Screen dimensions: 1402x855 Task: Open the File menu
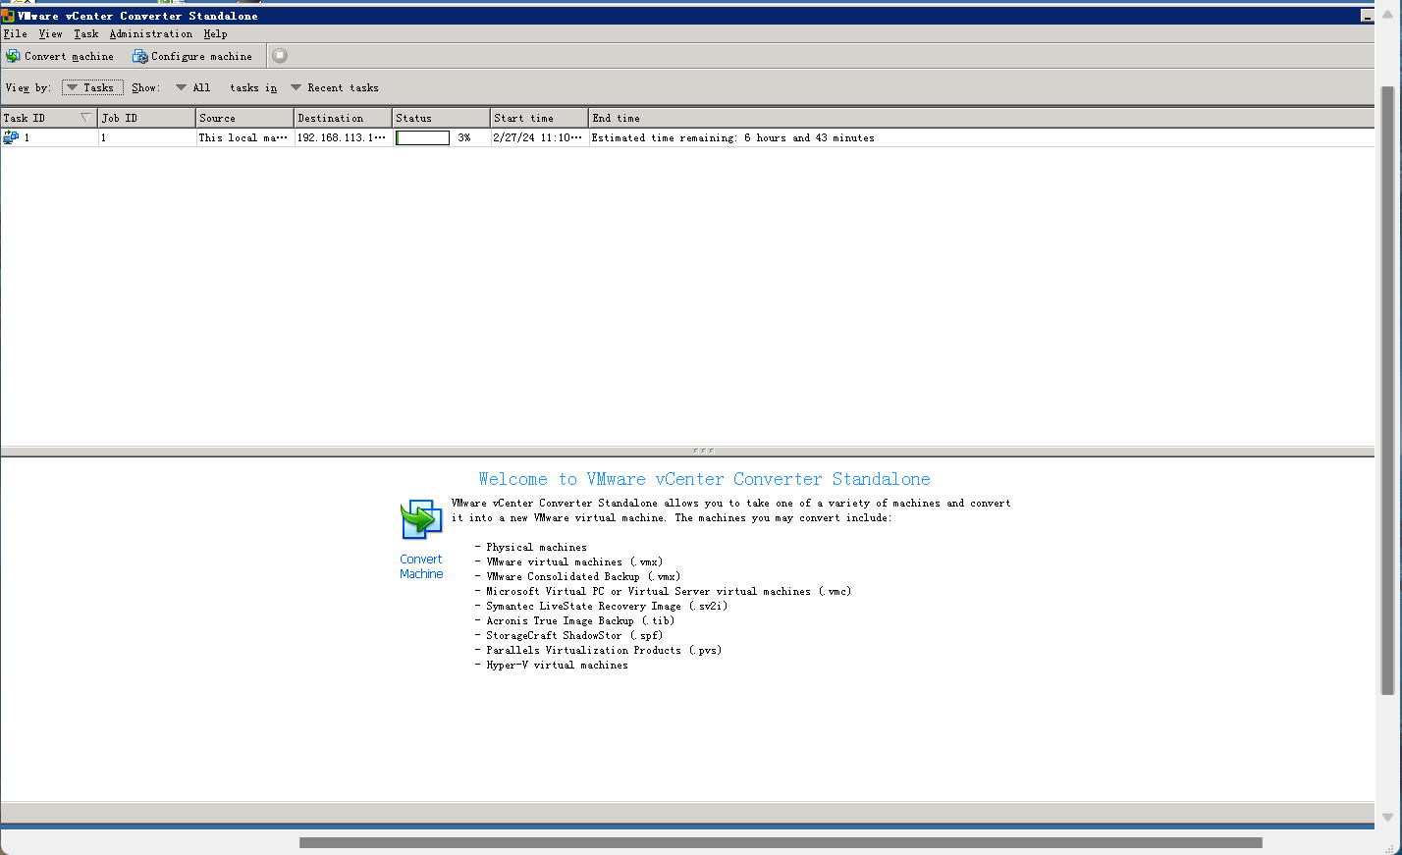point(16,33)
